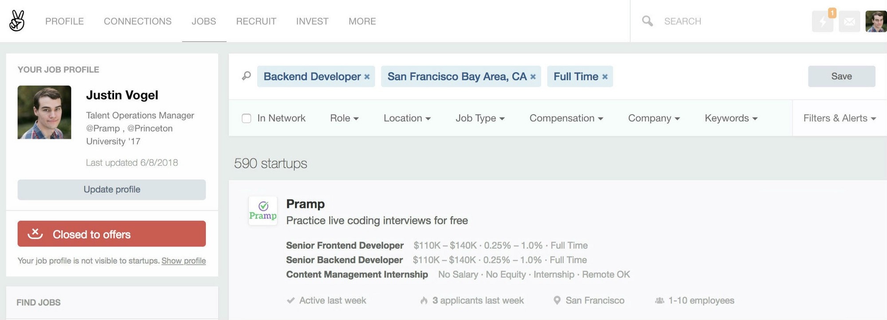Screen dimensions: 887x320
Task: Click the Pramp company logo
Action: point(263,211)
